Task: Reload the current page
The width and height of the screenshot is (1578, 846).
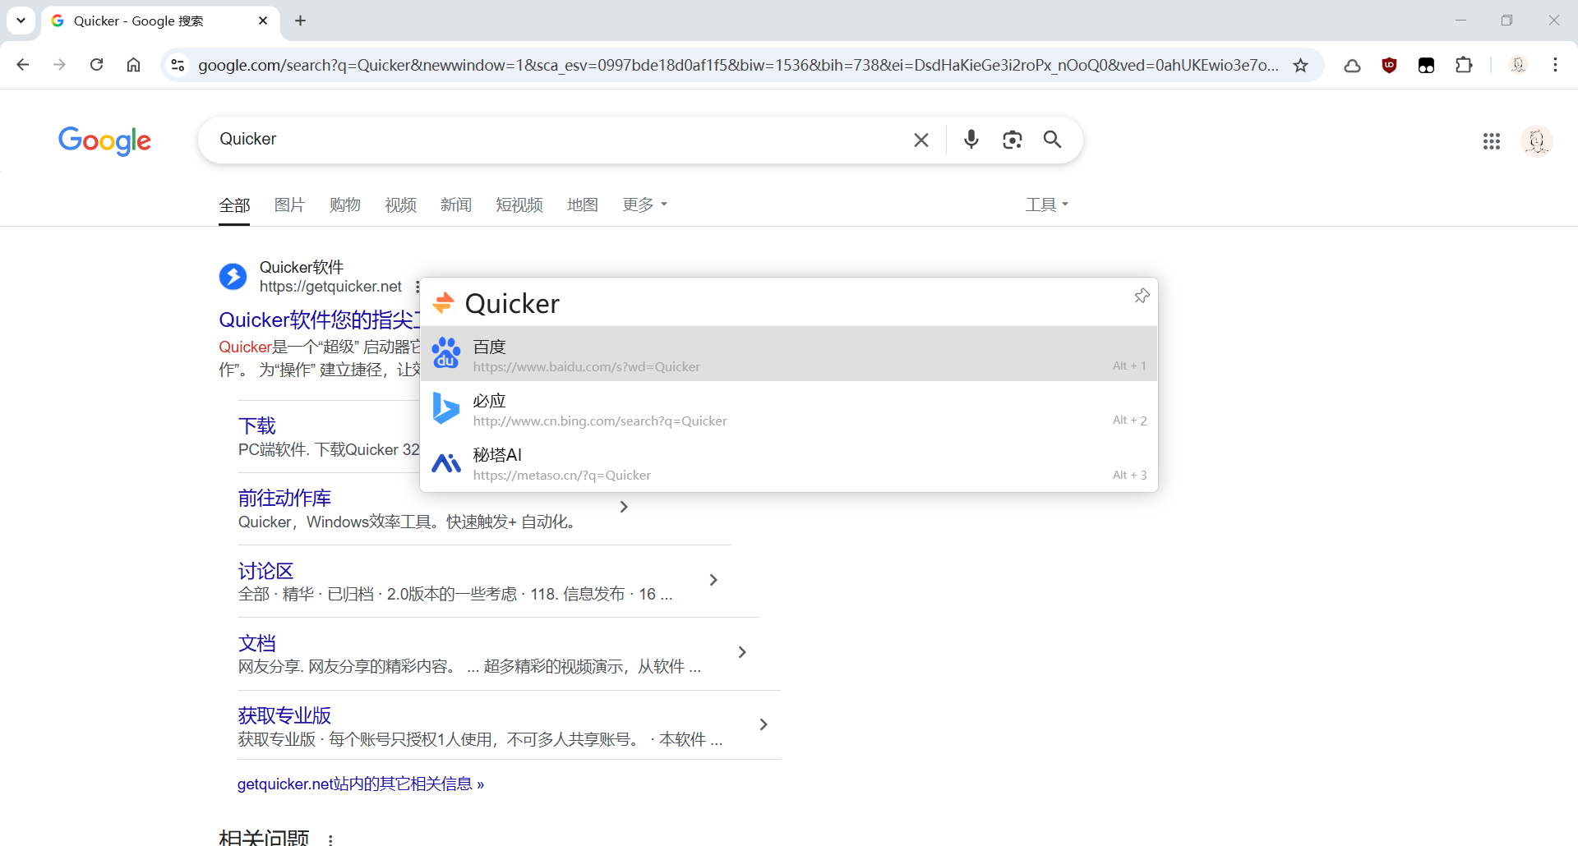Action: point(96,65)
